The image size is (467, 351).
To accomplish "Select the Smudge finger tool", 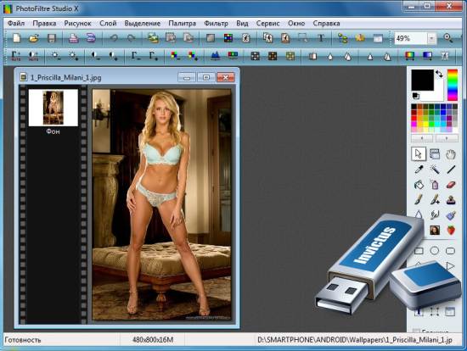I will tap(435, 214).
